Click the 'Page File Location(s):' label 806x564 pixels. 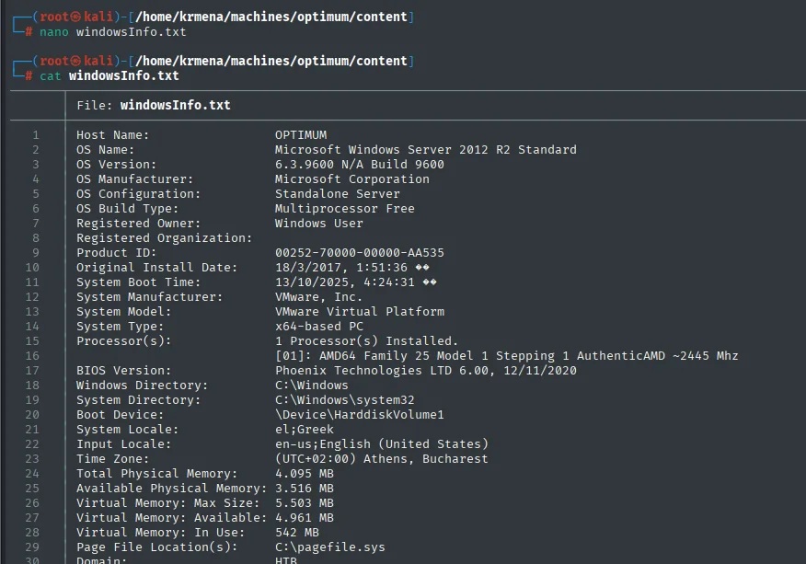(157, 547)
